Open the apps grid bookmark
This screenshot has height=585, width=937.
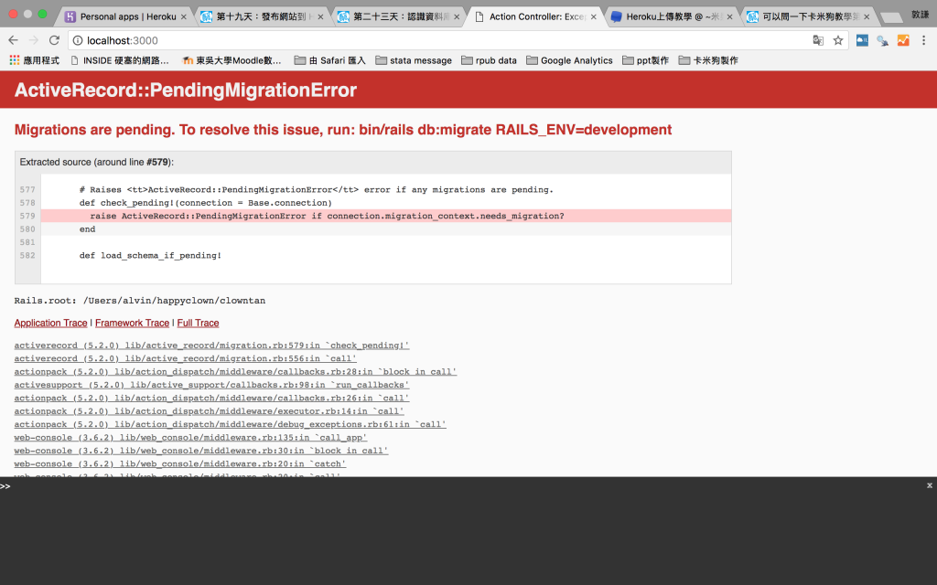(x=15, y=60)
